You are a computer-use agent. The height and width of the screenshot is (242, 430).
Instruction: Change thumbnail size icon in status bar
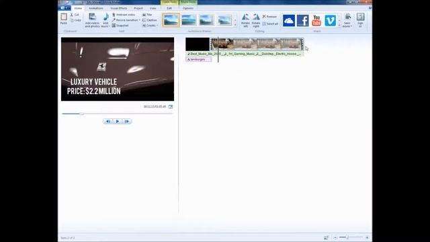[326, 237]
